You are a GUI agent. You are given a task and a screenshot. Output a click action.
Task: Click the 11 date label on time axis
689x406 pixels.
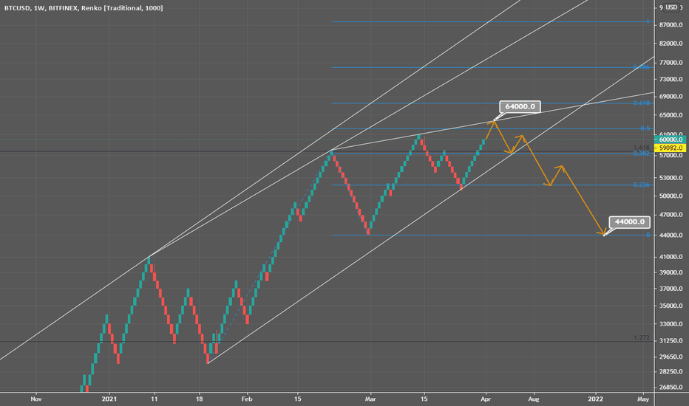click(x=154, y=399)
